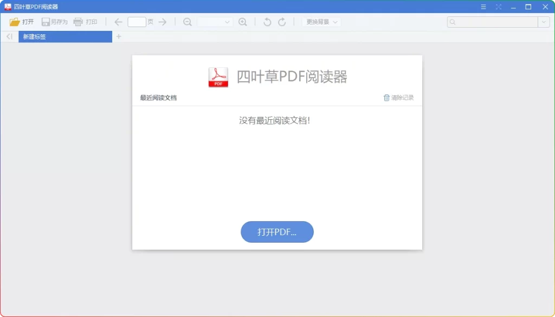This screenshot has height=317, width=555.
Task: Select the zoom out magnifier icon
Action: pyautogui.click(x=187, y=22)
